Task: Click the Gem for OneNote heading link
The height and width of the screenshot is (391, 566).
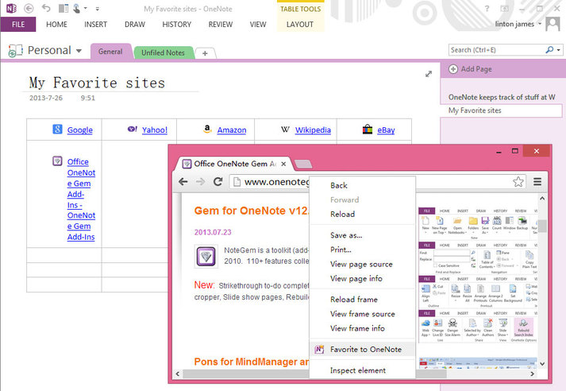Action: click(252, 211)
